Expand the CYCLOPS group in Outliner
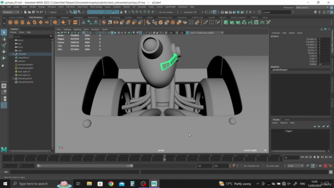 pos(13,54)
